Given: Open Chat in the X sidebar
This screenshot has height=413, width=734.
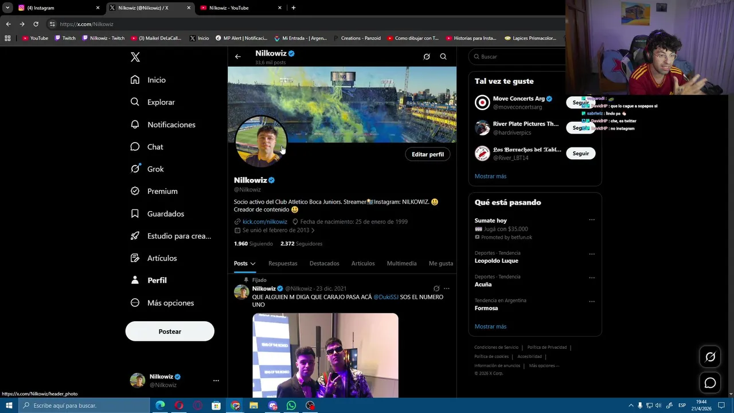Looking at the screenshot, I should (147, 147).
